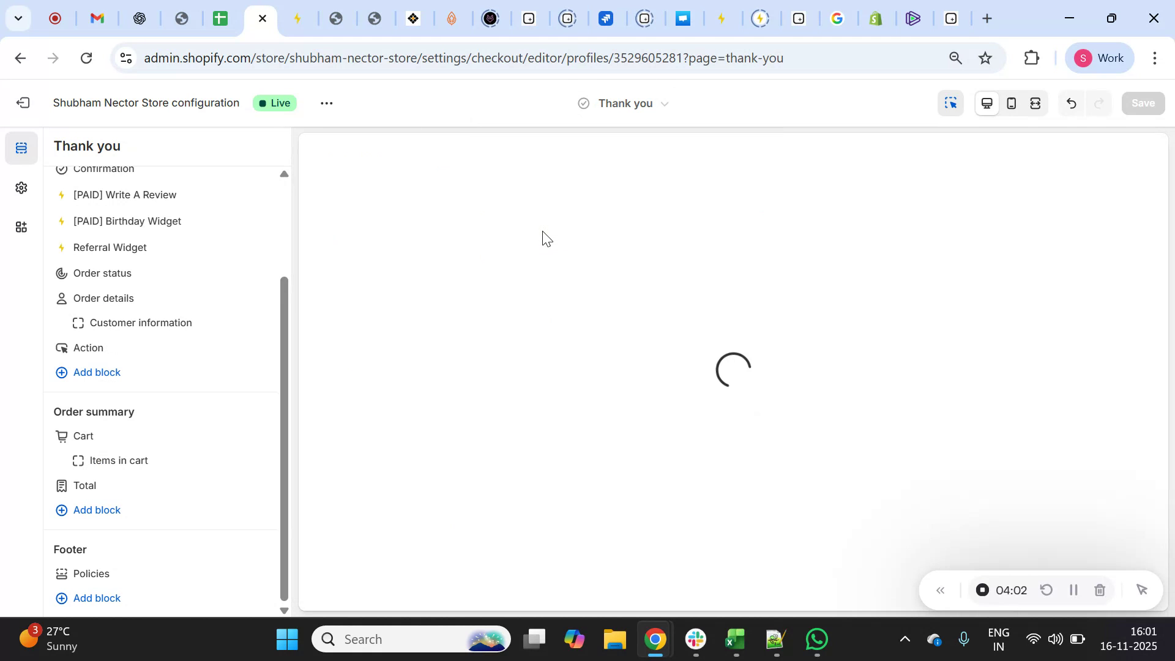1175x661 pixels.
Task: Open the more options menu next to Live
Action: tap(326, 103)
